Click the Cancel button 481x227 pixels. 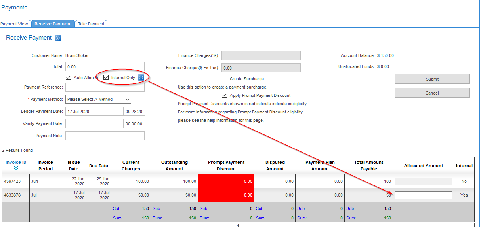pyautogui.click(x=432, y=93)
